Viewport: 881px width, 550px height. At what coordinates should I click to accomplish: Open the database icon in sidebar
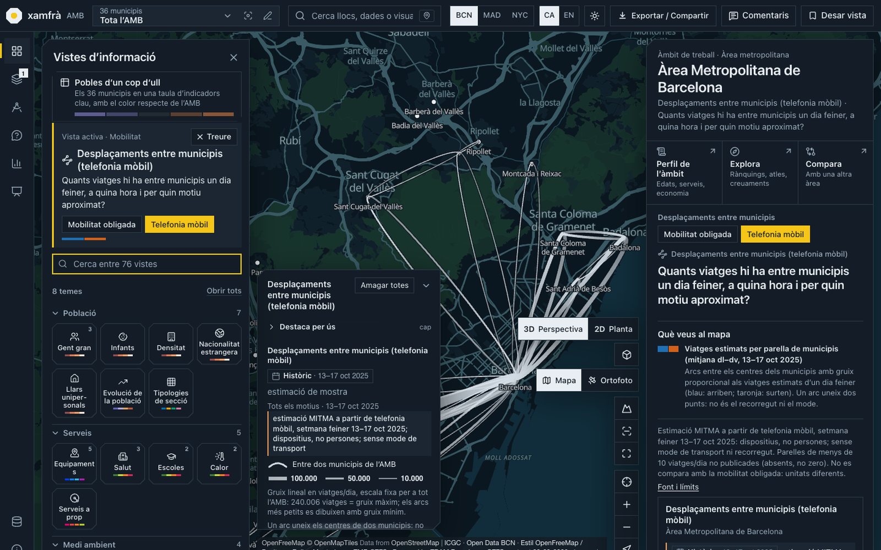click(x=17, y=521)
